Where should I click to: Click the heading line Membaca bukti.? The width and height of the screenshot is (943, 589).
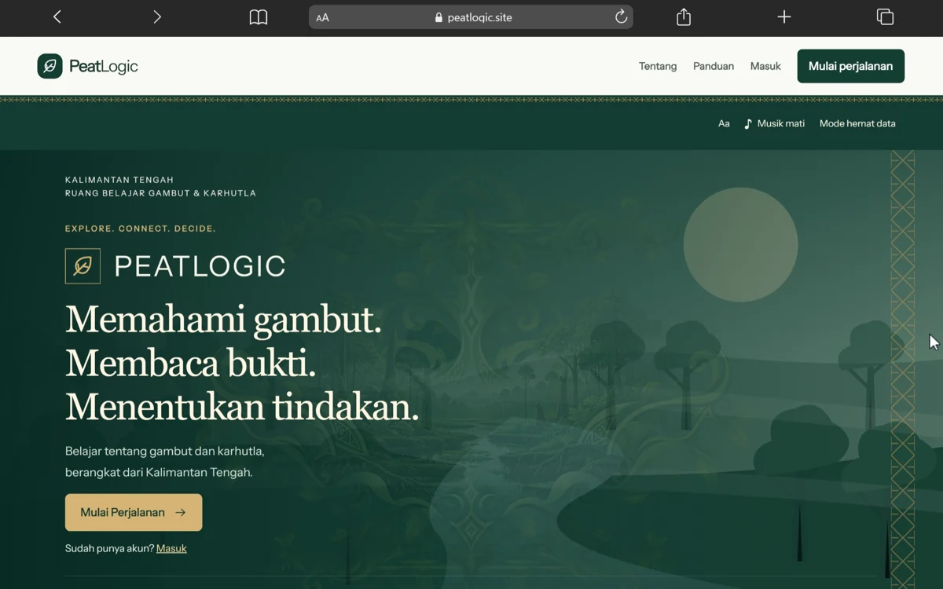click(190, 363)
